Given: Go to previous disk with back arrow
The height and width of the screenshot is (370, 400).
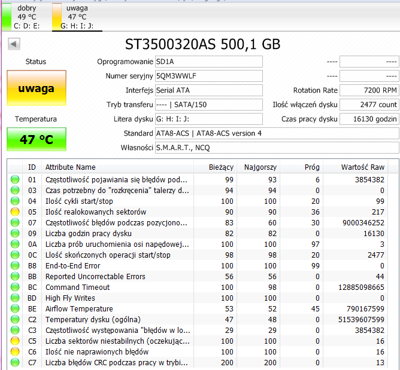Looking at the screenshot, I should [x=14, y=44].
